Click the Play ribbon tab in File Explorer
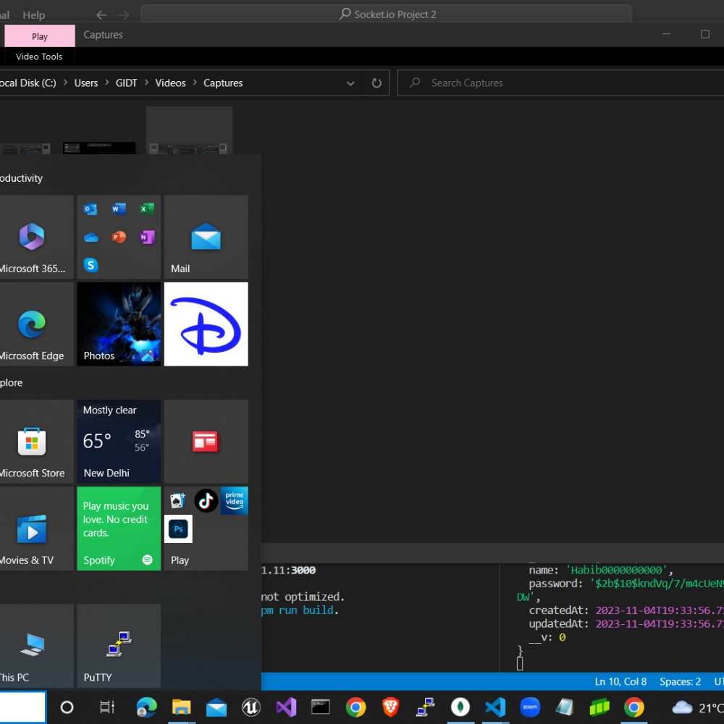724x724 pixels. [x=40, y=36]
